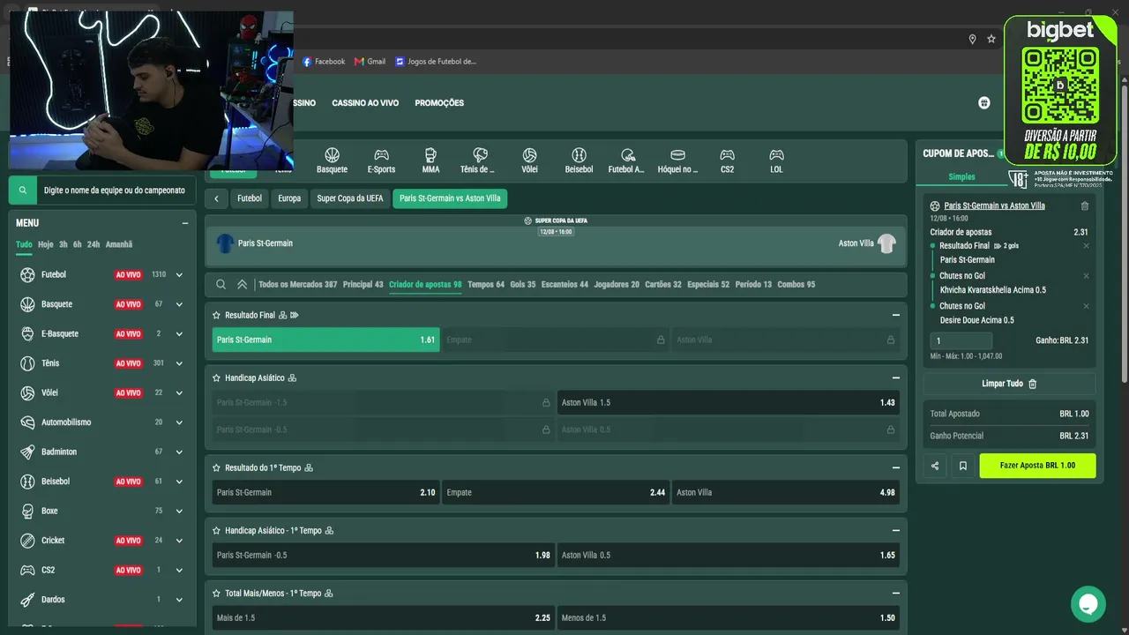Image resolution: width=1129 pixels, height=635 pixels.
Task: Remove the Desire Doue Chutes no Gol selection
Action: [x=1086, y=306]
